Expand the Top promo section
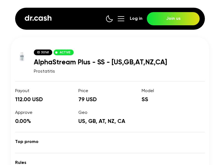220x165 pixels. pyautogui.click(x=27, y=142)
